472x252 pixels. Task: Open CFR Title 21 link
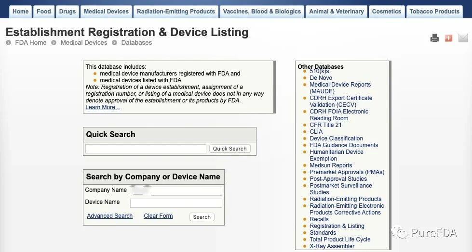click(325, 125)
